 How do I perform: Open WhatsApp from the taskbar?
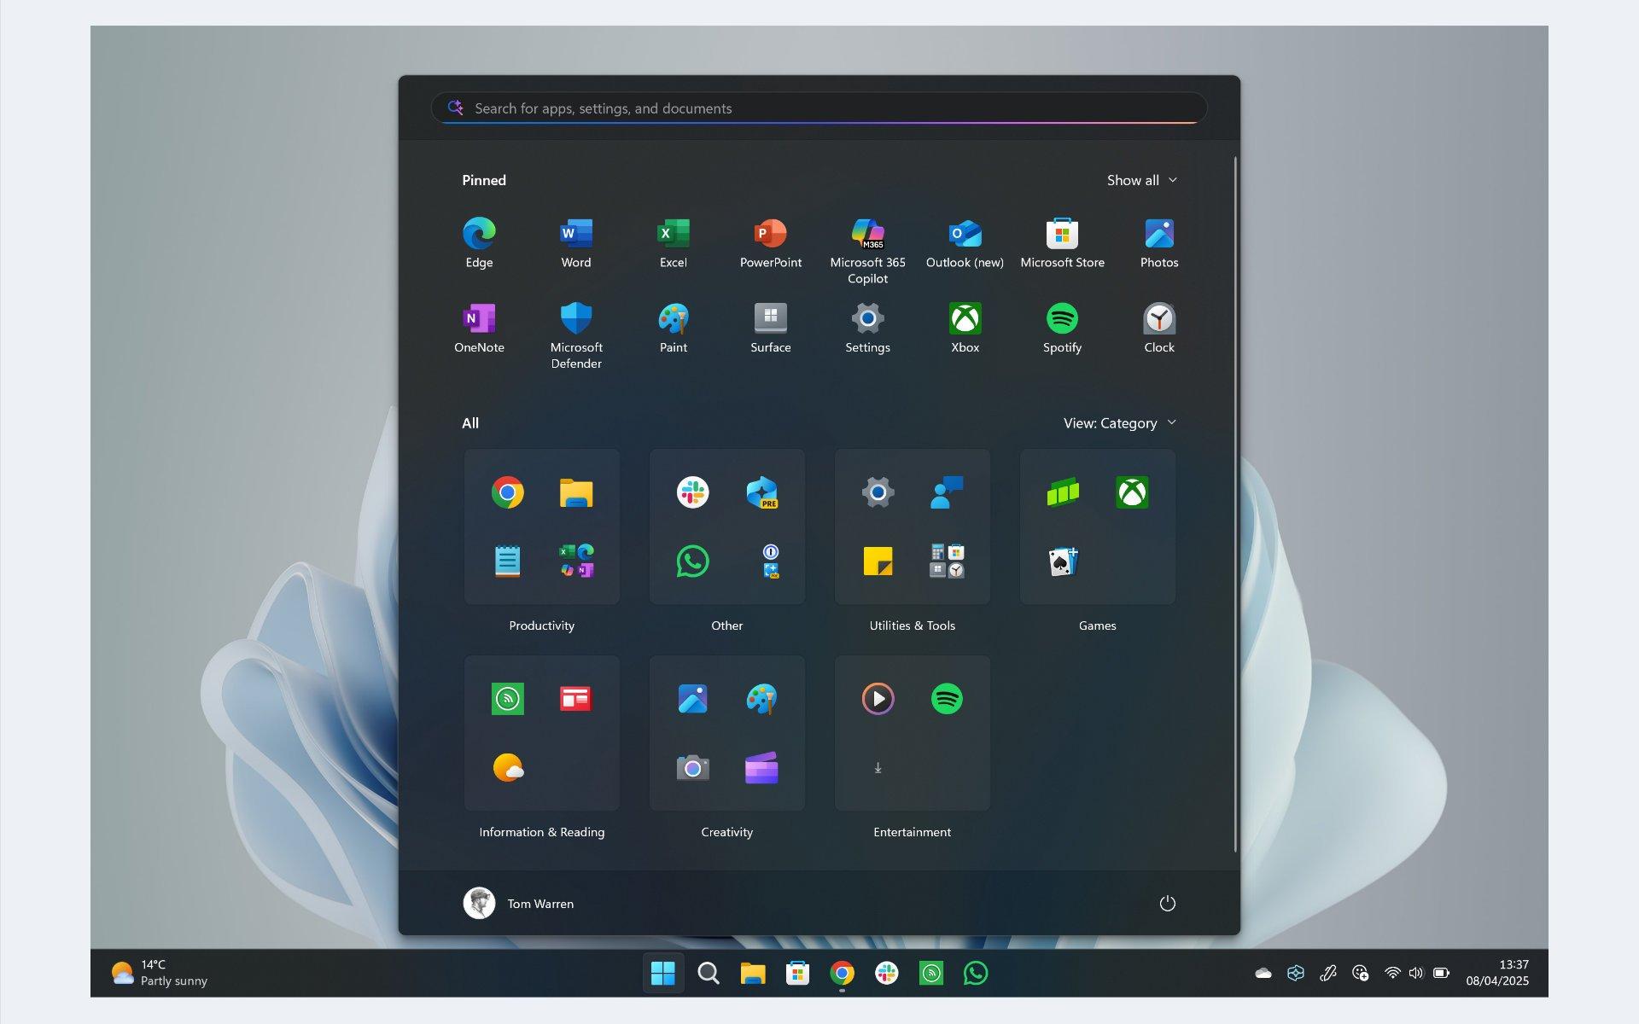tap(977, 973)
